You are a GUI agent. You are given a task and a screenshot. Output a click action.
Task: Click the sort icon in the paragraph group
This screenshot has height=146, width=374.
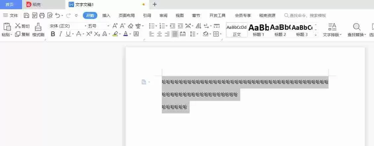(199, 26)
